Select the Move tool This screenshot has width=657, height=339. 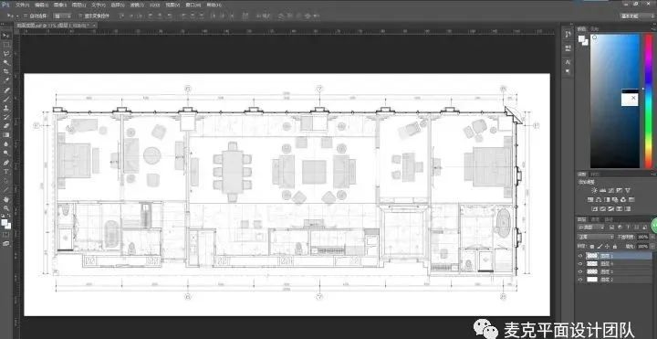click(5, 36)
